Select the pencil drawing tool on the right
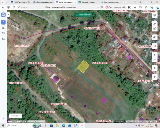Screen dimensions: 160x128 click(154, 24)
